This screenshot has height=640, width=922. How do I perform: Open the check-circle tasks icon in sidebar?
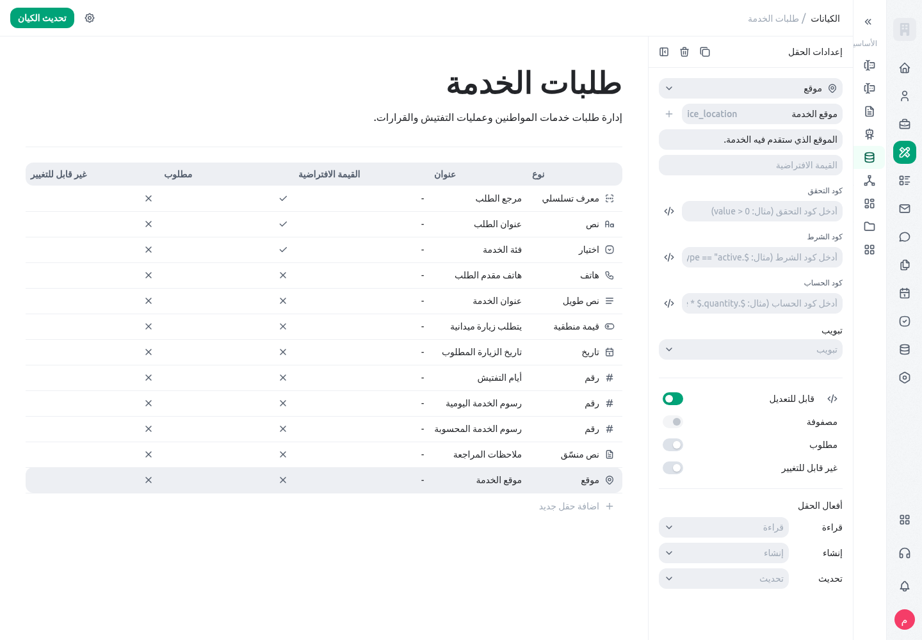[905, 321]
